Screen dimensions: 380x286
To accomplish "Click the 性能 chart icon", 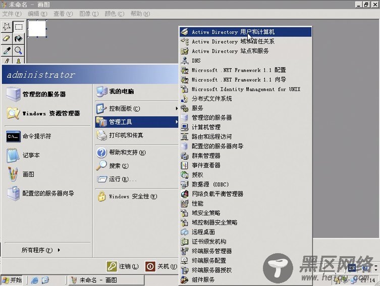I will 184,203.
